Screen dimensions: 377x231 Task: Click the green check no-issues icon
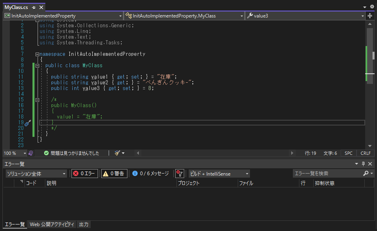tap(47, 153)
